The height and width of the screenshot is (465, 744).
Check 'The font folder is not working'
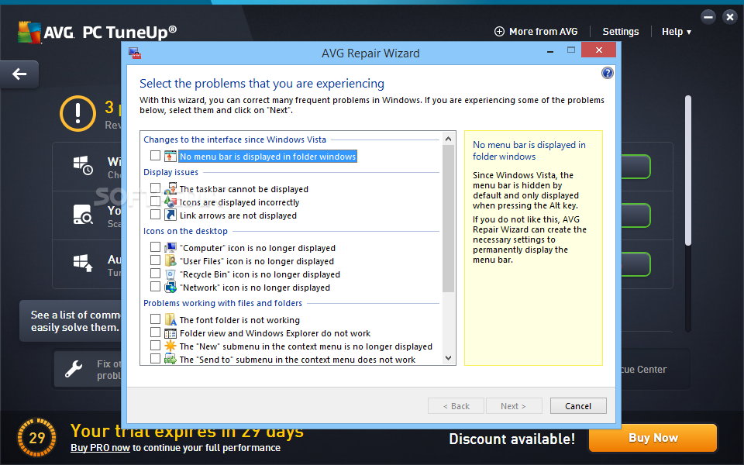[155, 319]
